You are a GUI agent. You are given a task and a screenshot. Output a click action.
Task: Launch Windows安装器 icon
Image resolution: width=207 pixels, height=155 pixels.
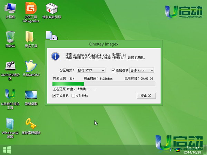click(x=10, y=128)
